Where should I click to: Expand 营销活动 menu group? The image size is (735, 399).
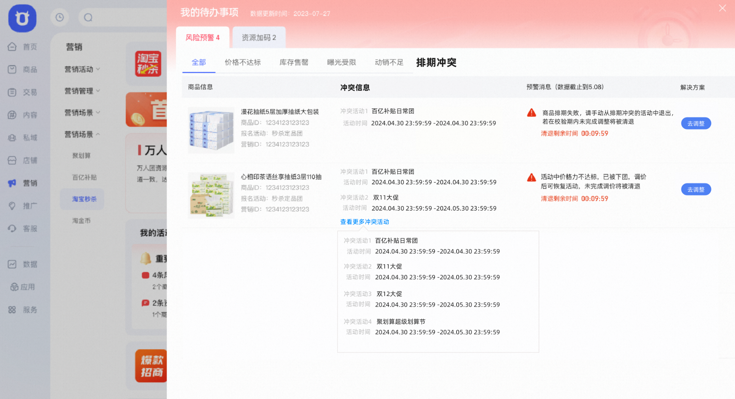[x=82, y=69]
